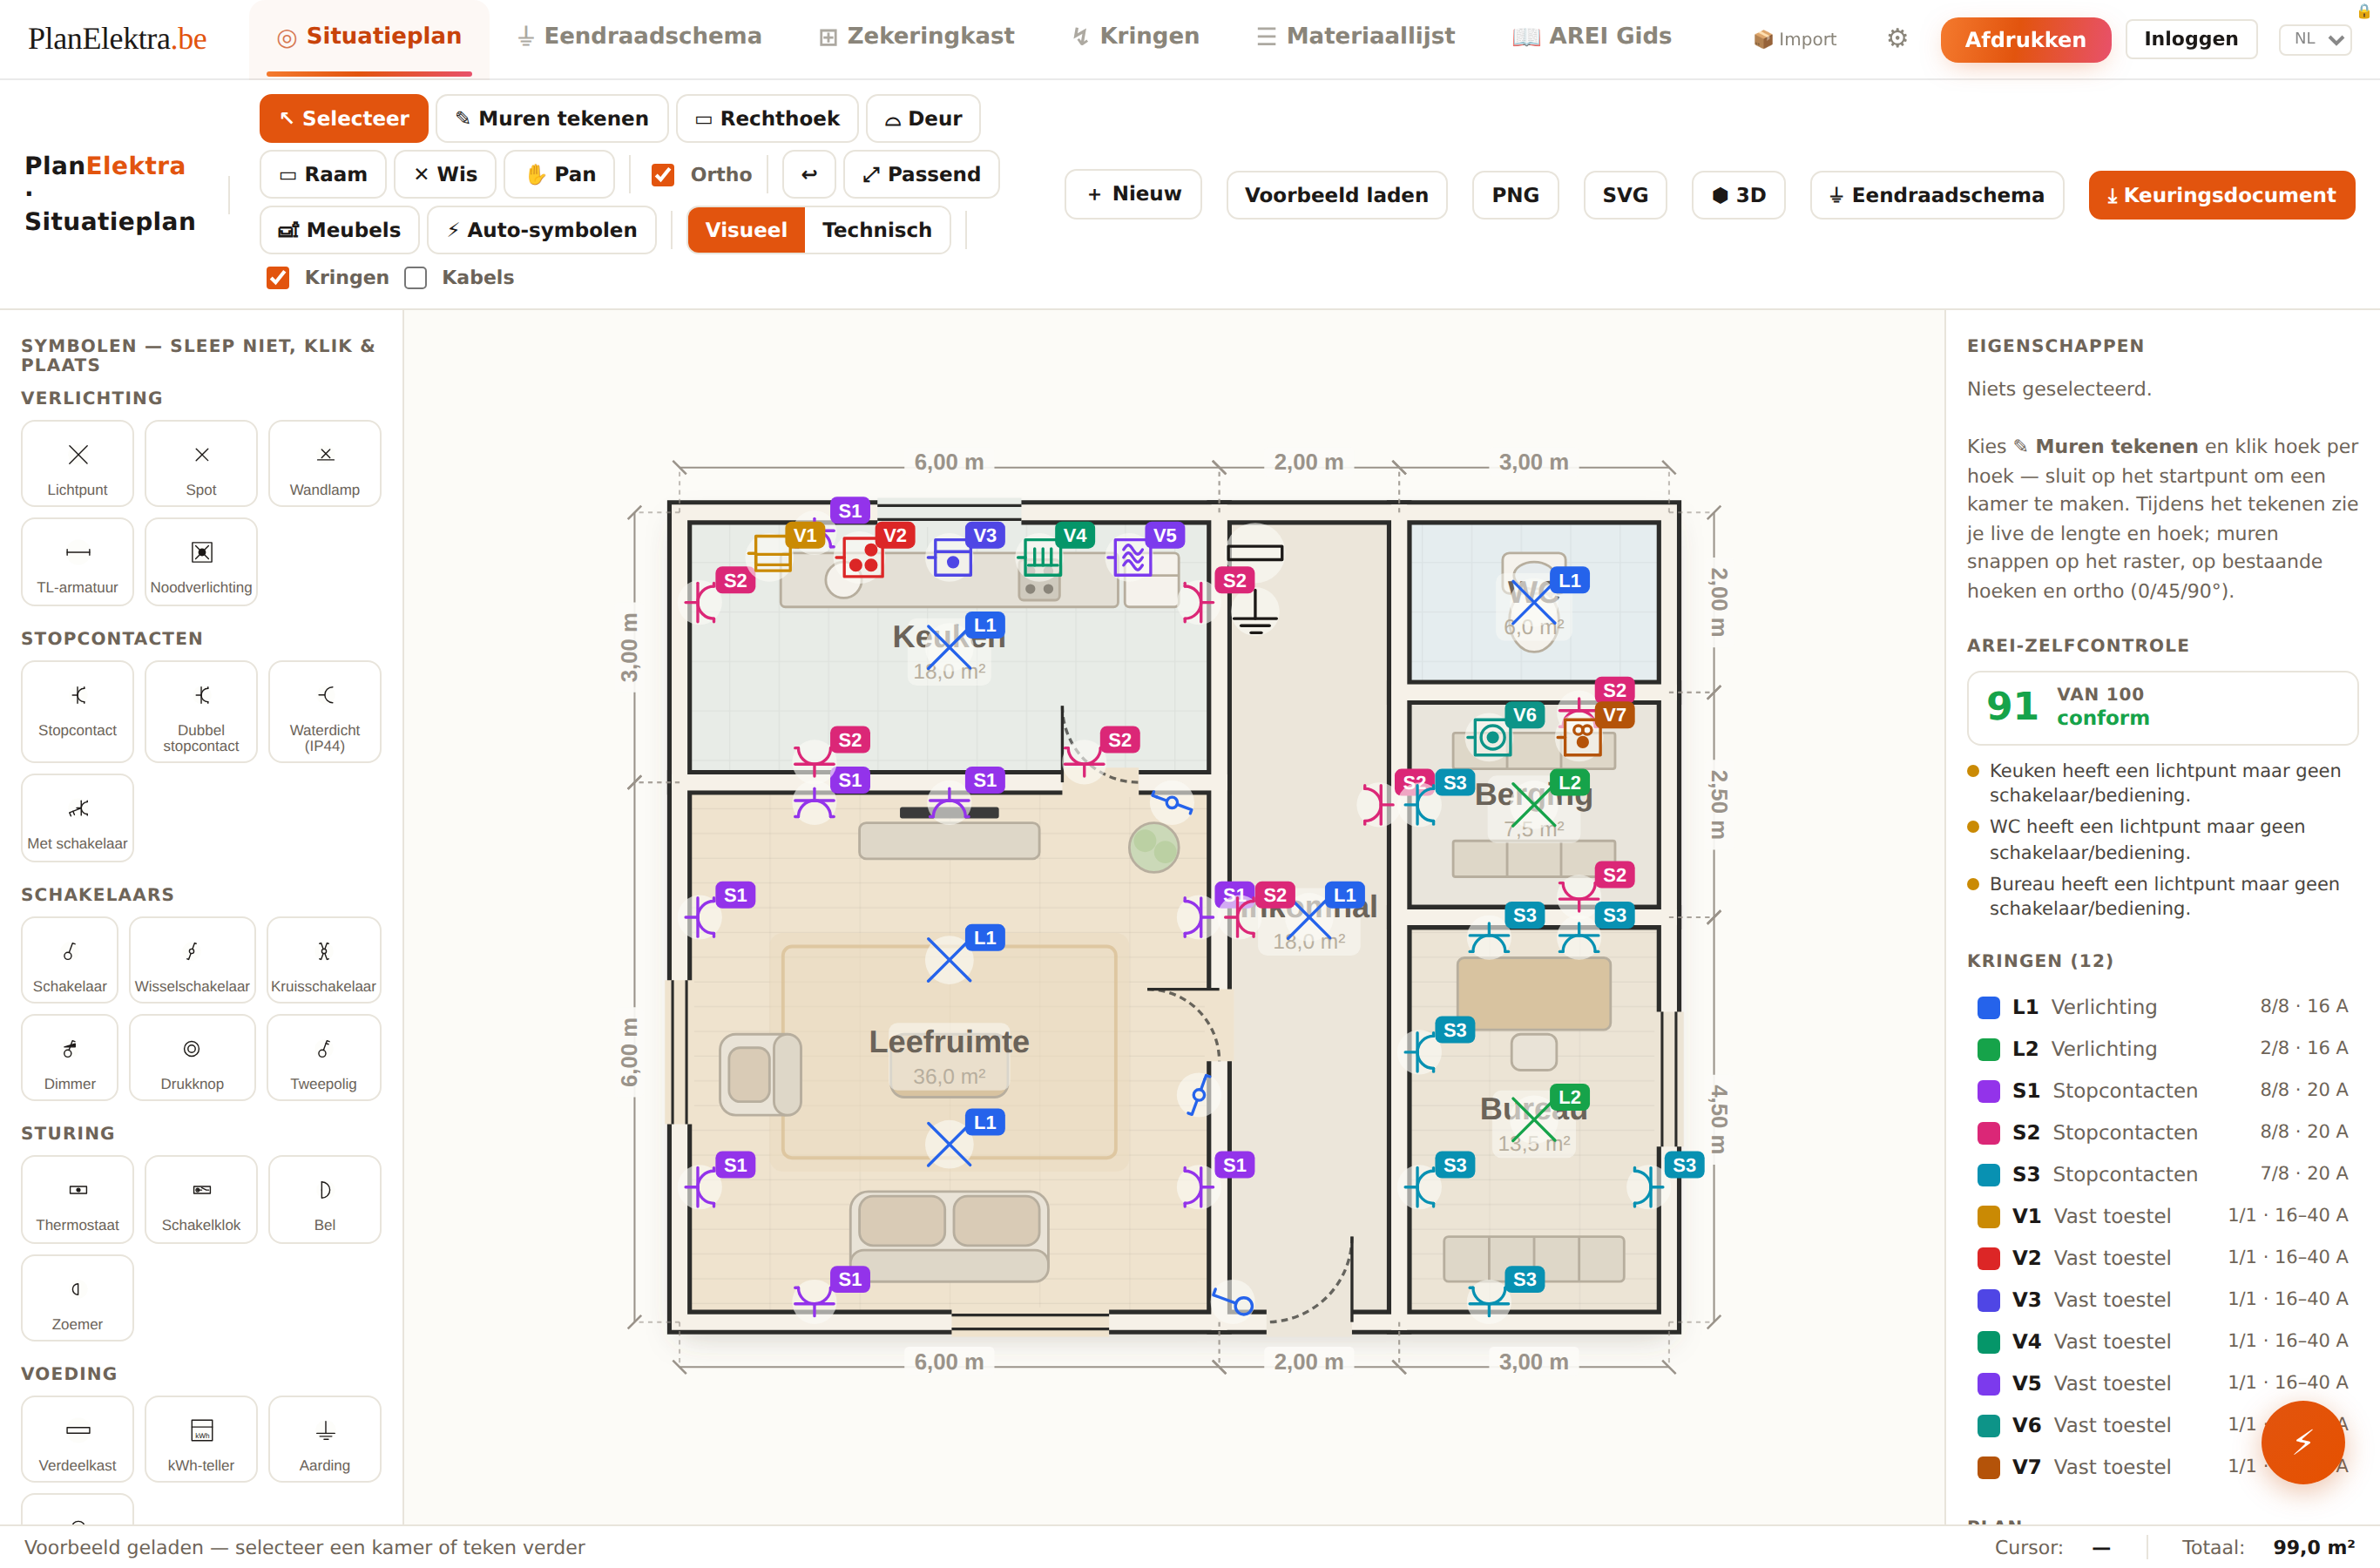The width and height of the screenshot is (2380, 1568).
Task: Run Auto-symbolen
Action: click(541, 230)
